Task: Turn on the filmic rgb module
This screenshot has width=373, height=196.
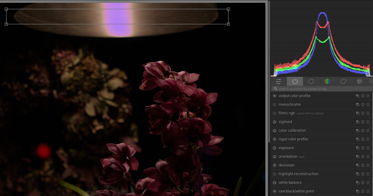Action: pyautogui.click(x=275, y=113)
